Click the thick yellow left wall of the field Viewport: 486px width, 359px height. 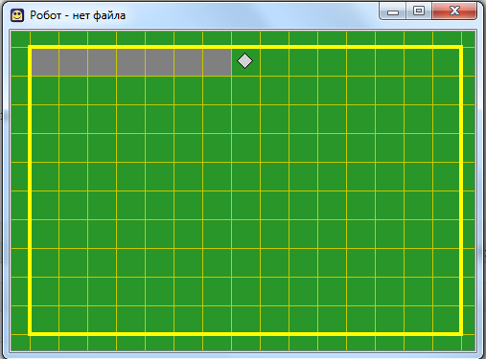[30, 191]
